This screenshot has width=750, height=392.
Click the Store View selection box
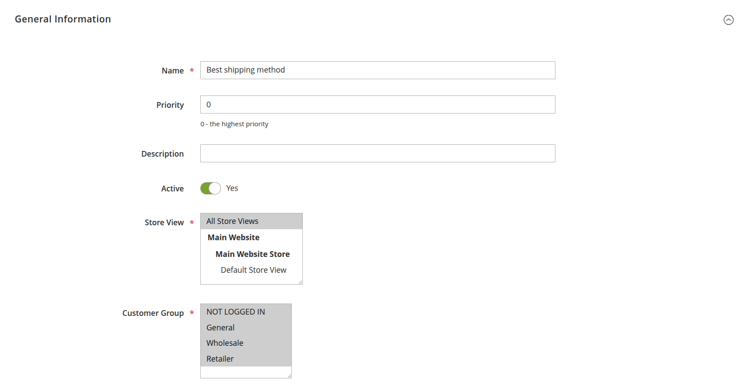[x=251, y=249]
